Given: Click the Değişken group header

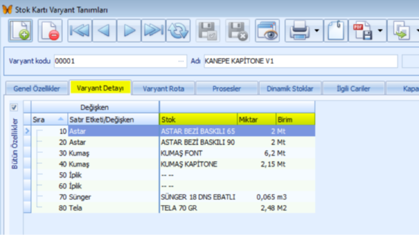Looking at the screenshot, I should click(x=95, y=107).
